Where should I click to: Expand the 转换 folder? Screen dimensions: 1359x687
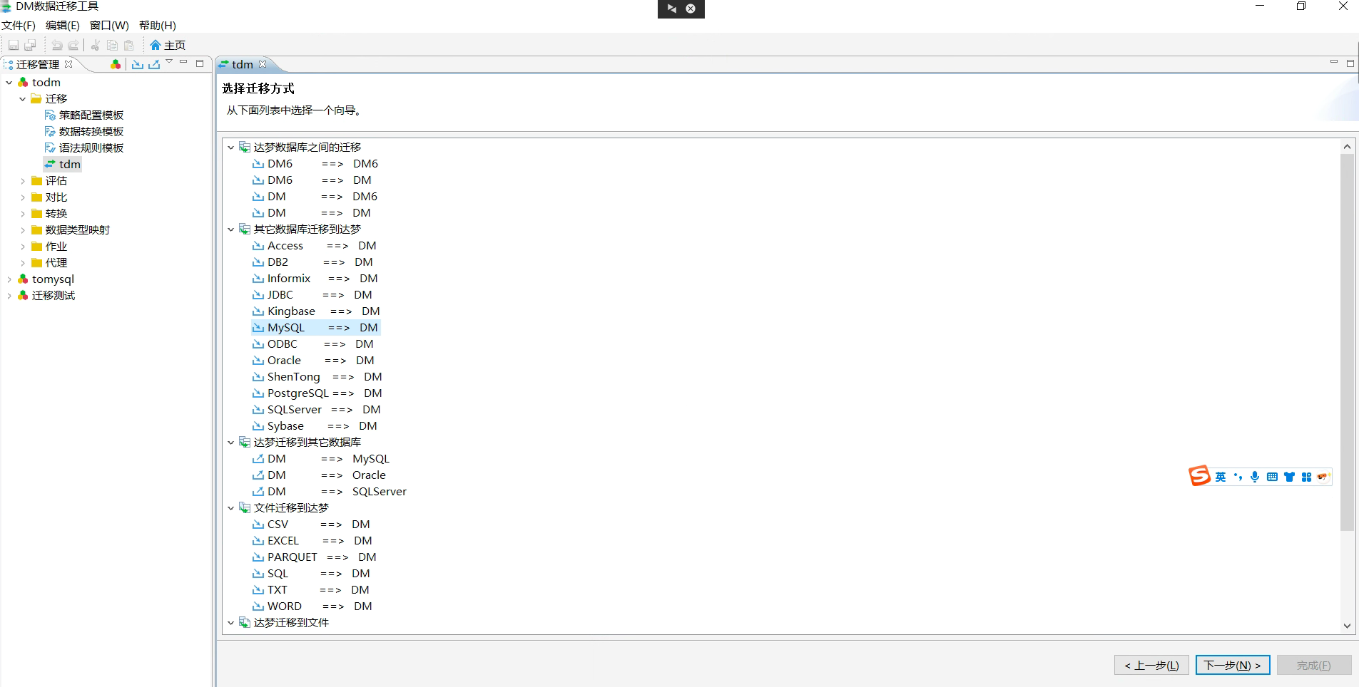point(22,214)
